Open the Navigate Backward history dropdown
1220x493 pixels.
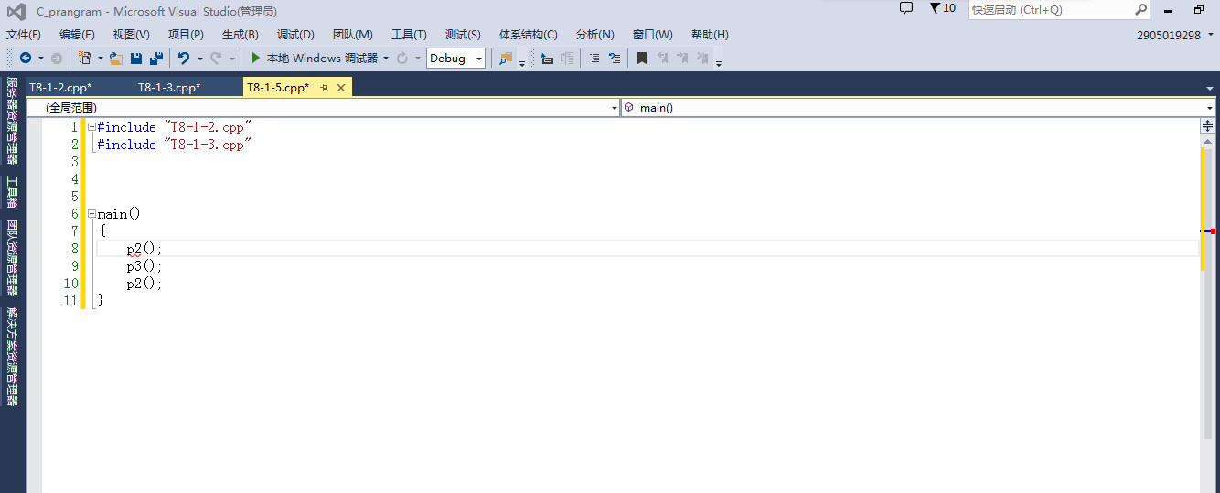[x=40, y=58]
